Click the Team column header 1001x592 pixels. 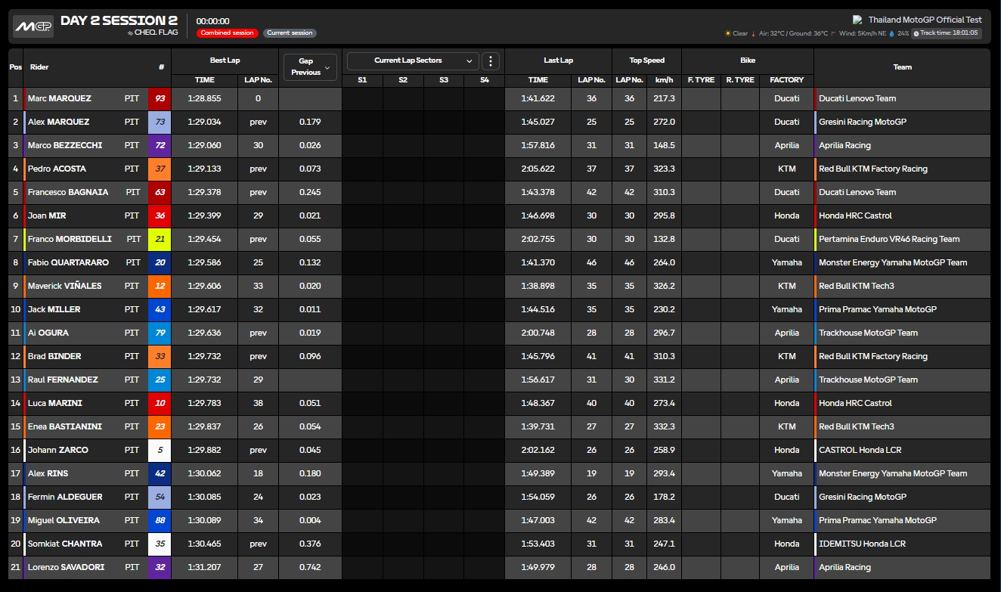point(903,67)
